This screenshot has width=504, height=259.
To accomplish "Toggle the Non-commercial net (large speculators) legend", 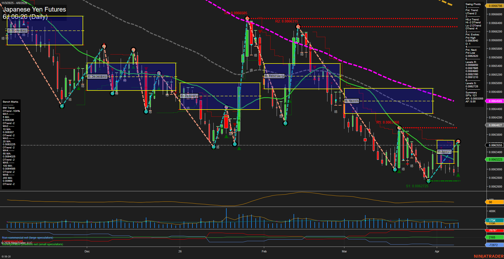I will 27,237.
